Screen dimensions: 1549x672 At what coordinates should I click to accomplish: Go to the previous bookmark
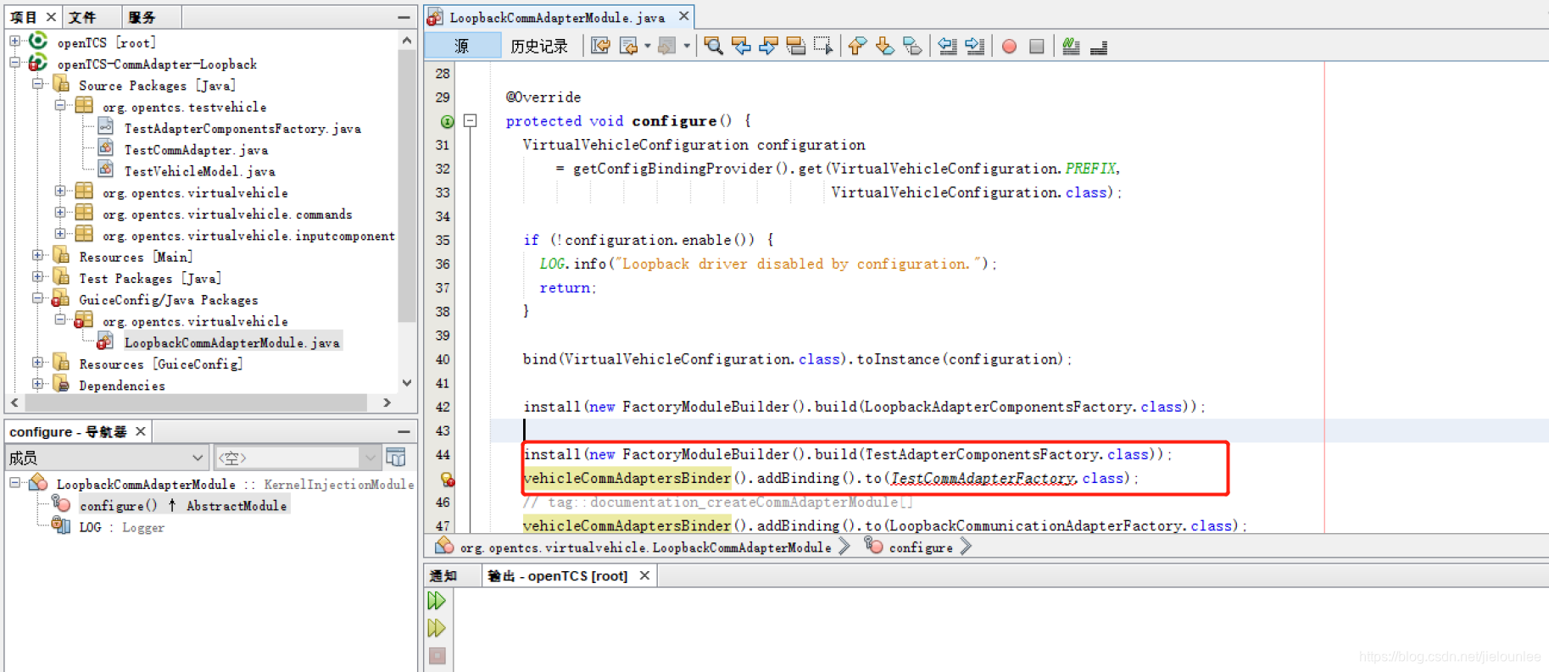857,47
